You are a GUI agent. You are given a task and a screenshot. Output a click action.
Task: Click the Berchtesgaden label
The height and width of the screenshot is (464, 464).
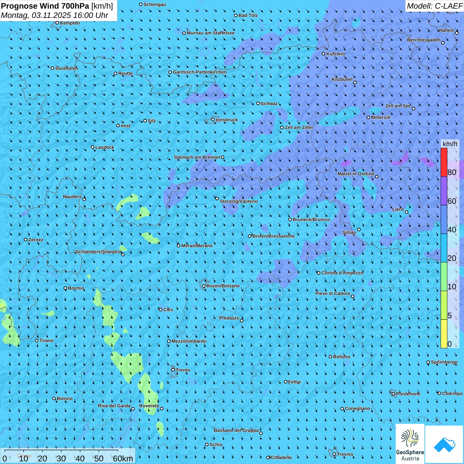pos(424,40)
